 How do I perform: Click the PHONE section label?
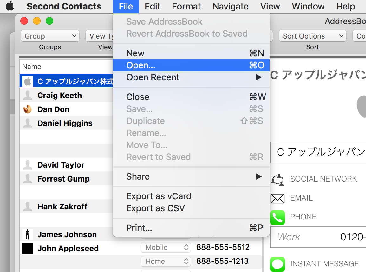click(x=303, y=217)
